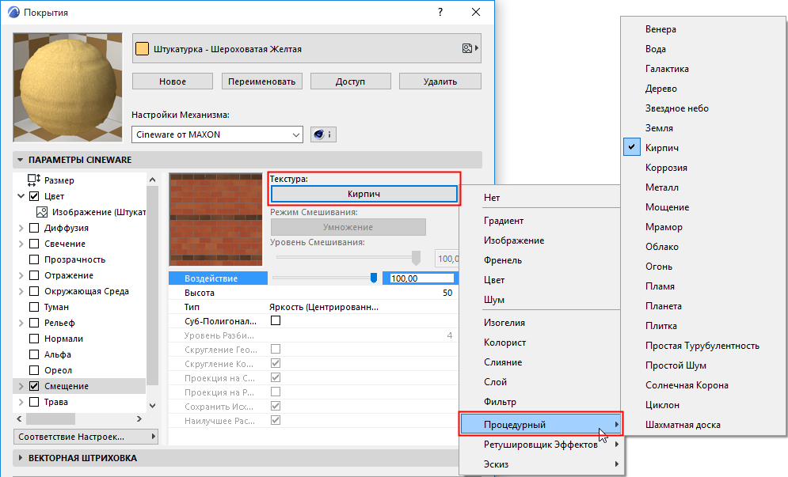Disable the Смещение channel checkbox
The image size is (788, 477).
(x=34, y=386)
